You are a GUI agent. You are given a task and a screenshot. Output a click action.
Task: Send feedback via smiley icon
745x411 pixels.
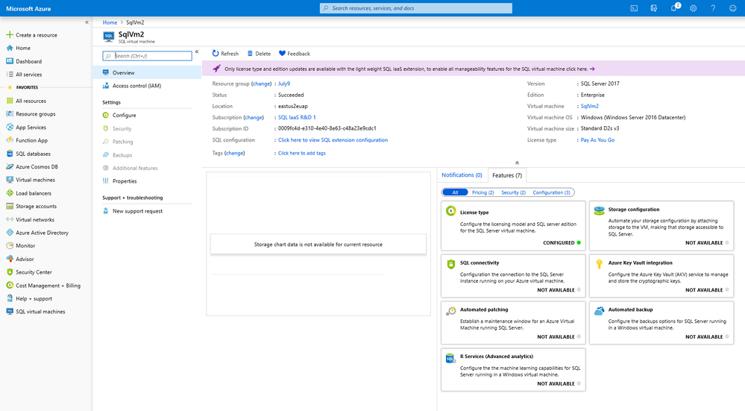pyautogui.click(x=732, y=8)
